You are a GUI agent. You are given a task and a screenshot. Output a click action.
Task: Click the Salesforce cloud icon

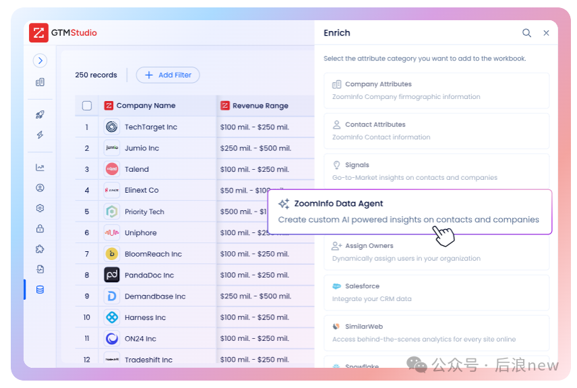[x=336, y=286]
